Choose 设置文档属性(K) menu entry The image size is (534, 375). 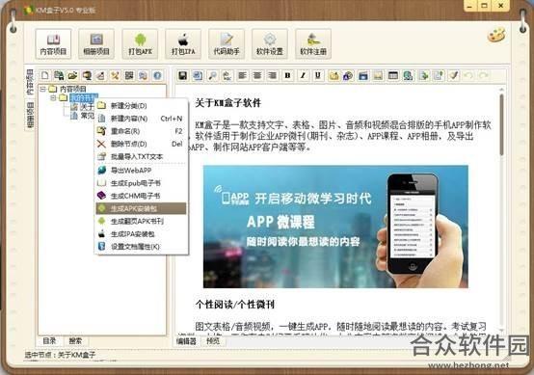[141, 247]
